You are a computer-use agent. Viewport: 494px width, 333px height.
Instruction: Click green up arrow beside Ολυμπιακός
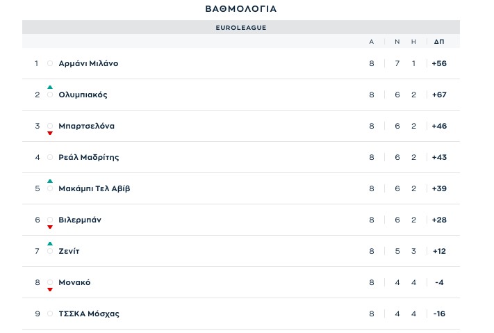click(x=50, y=87)
